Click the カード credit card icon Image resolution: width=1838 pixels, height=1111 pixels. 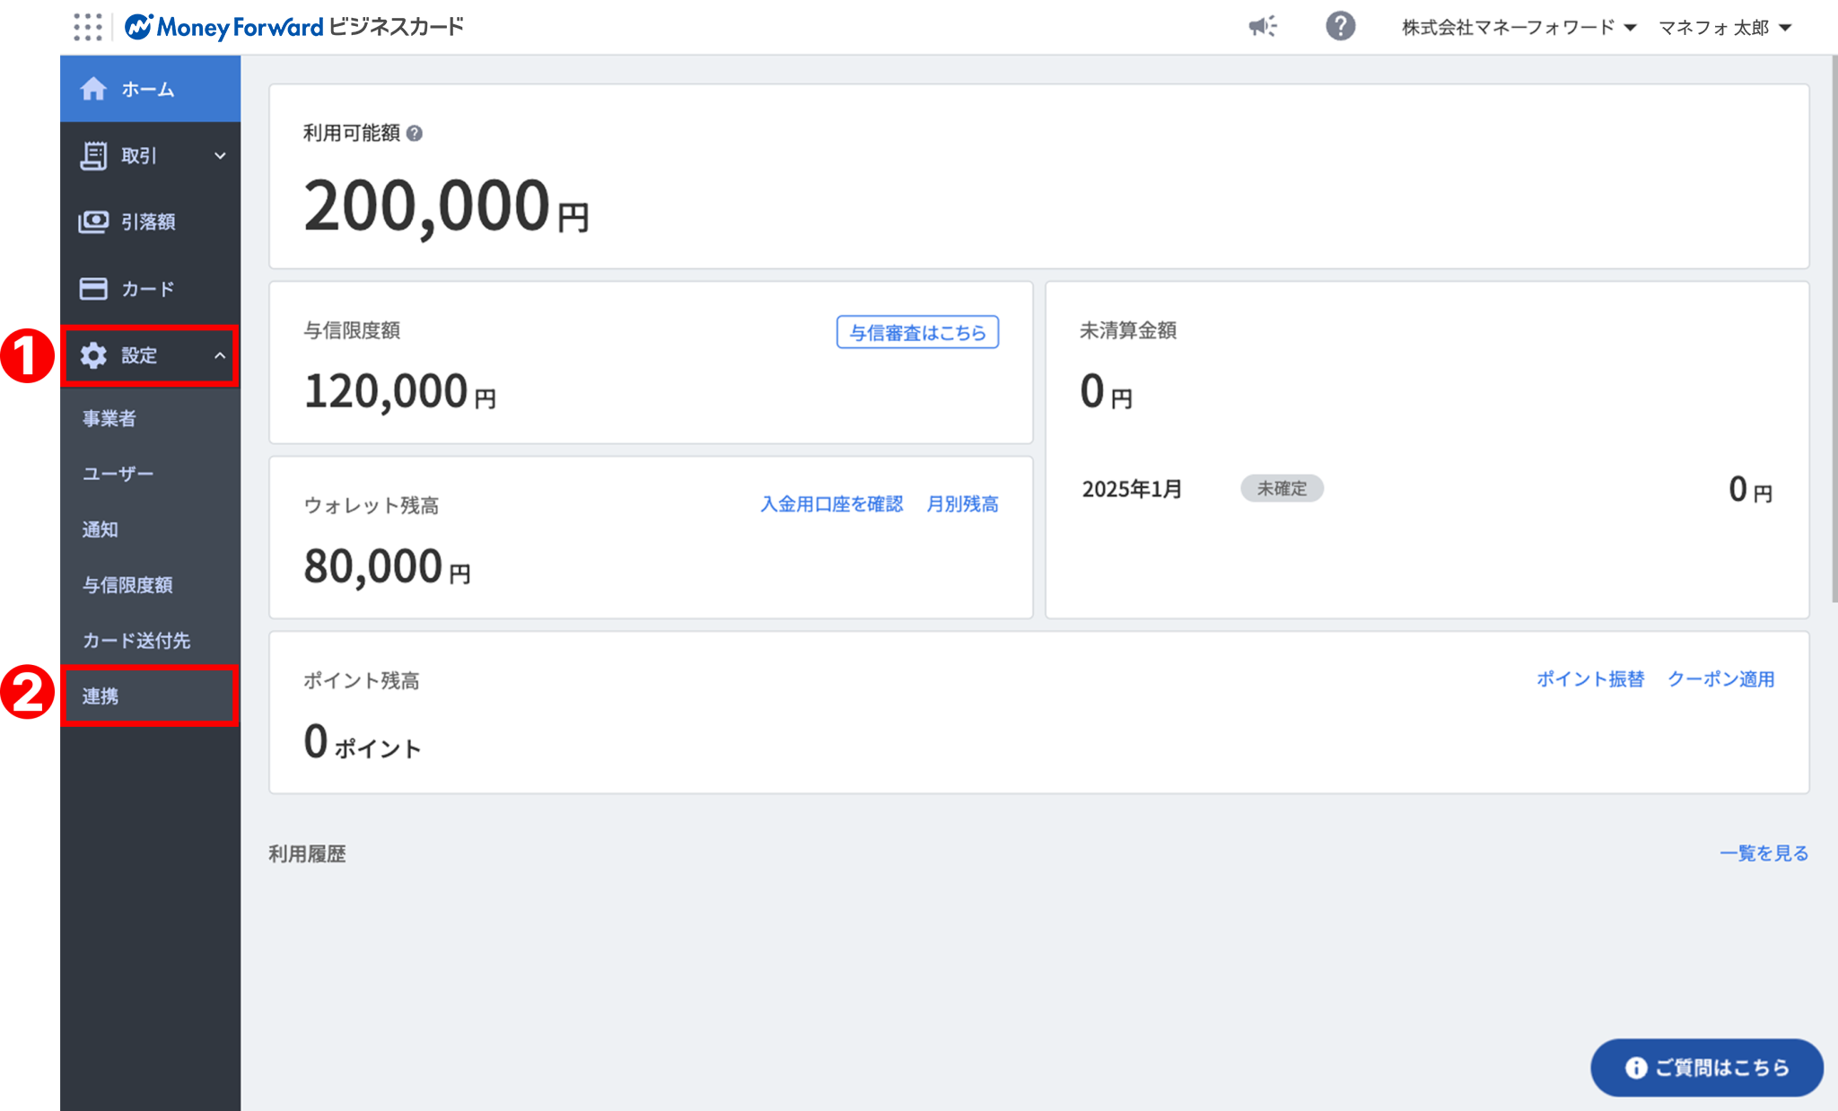(93, 288)
